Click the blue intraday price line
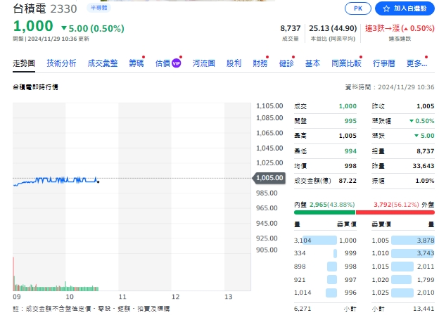 56,180
